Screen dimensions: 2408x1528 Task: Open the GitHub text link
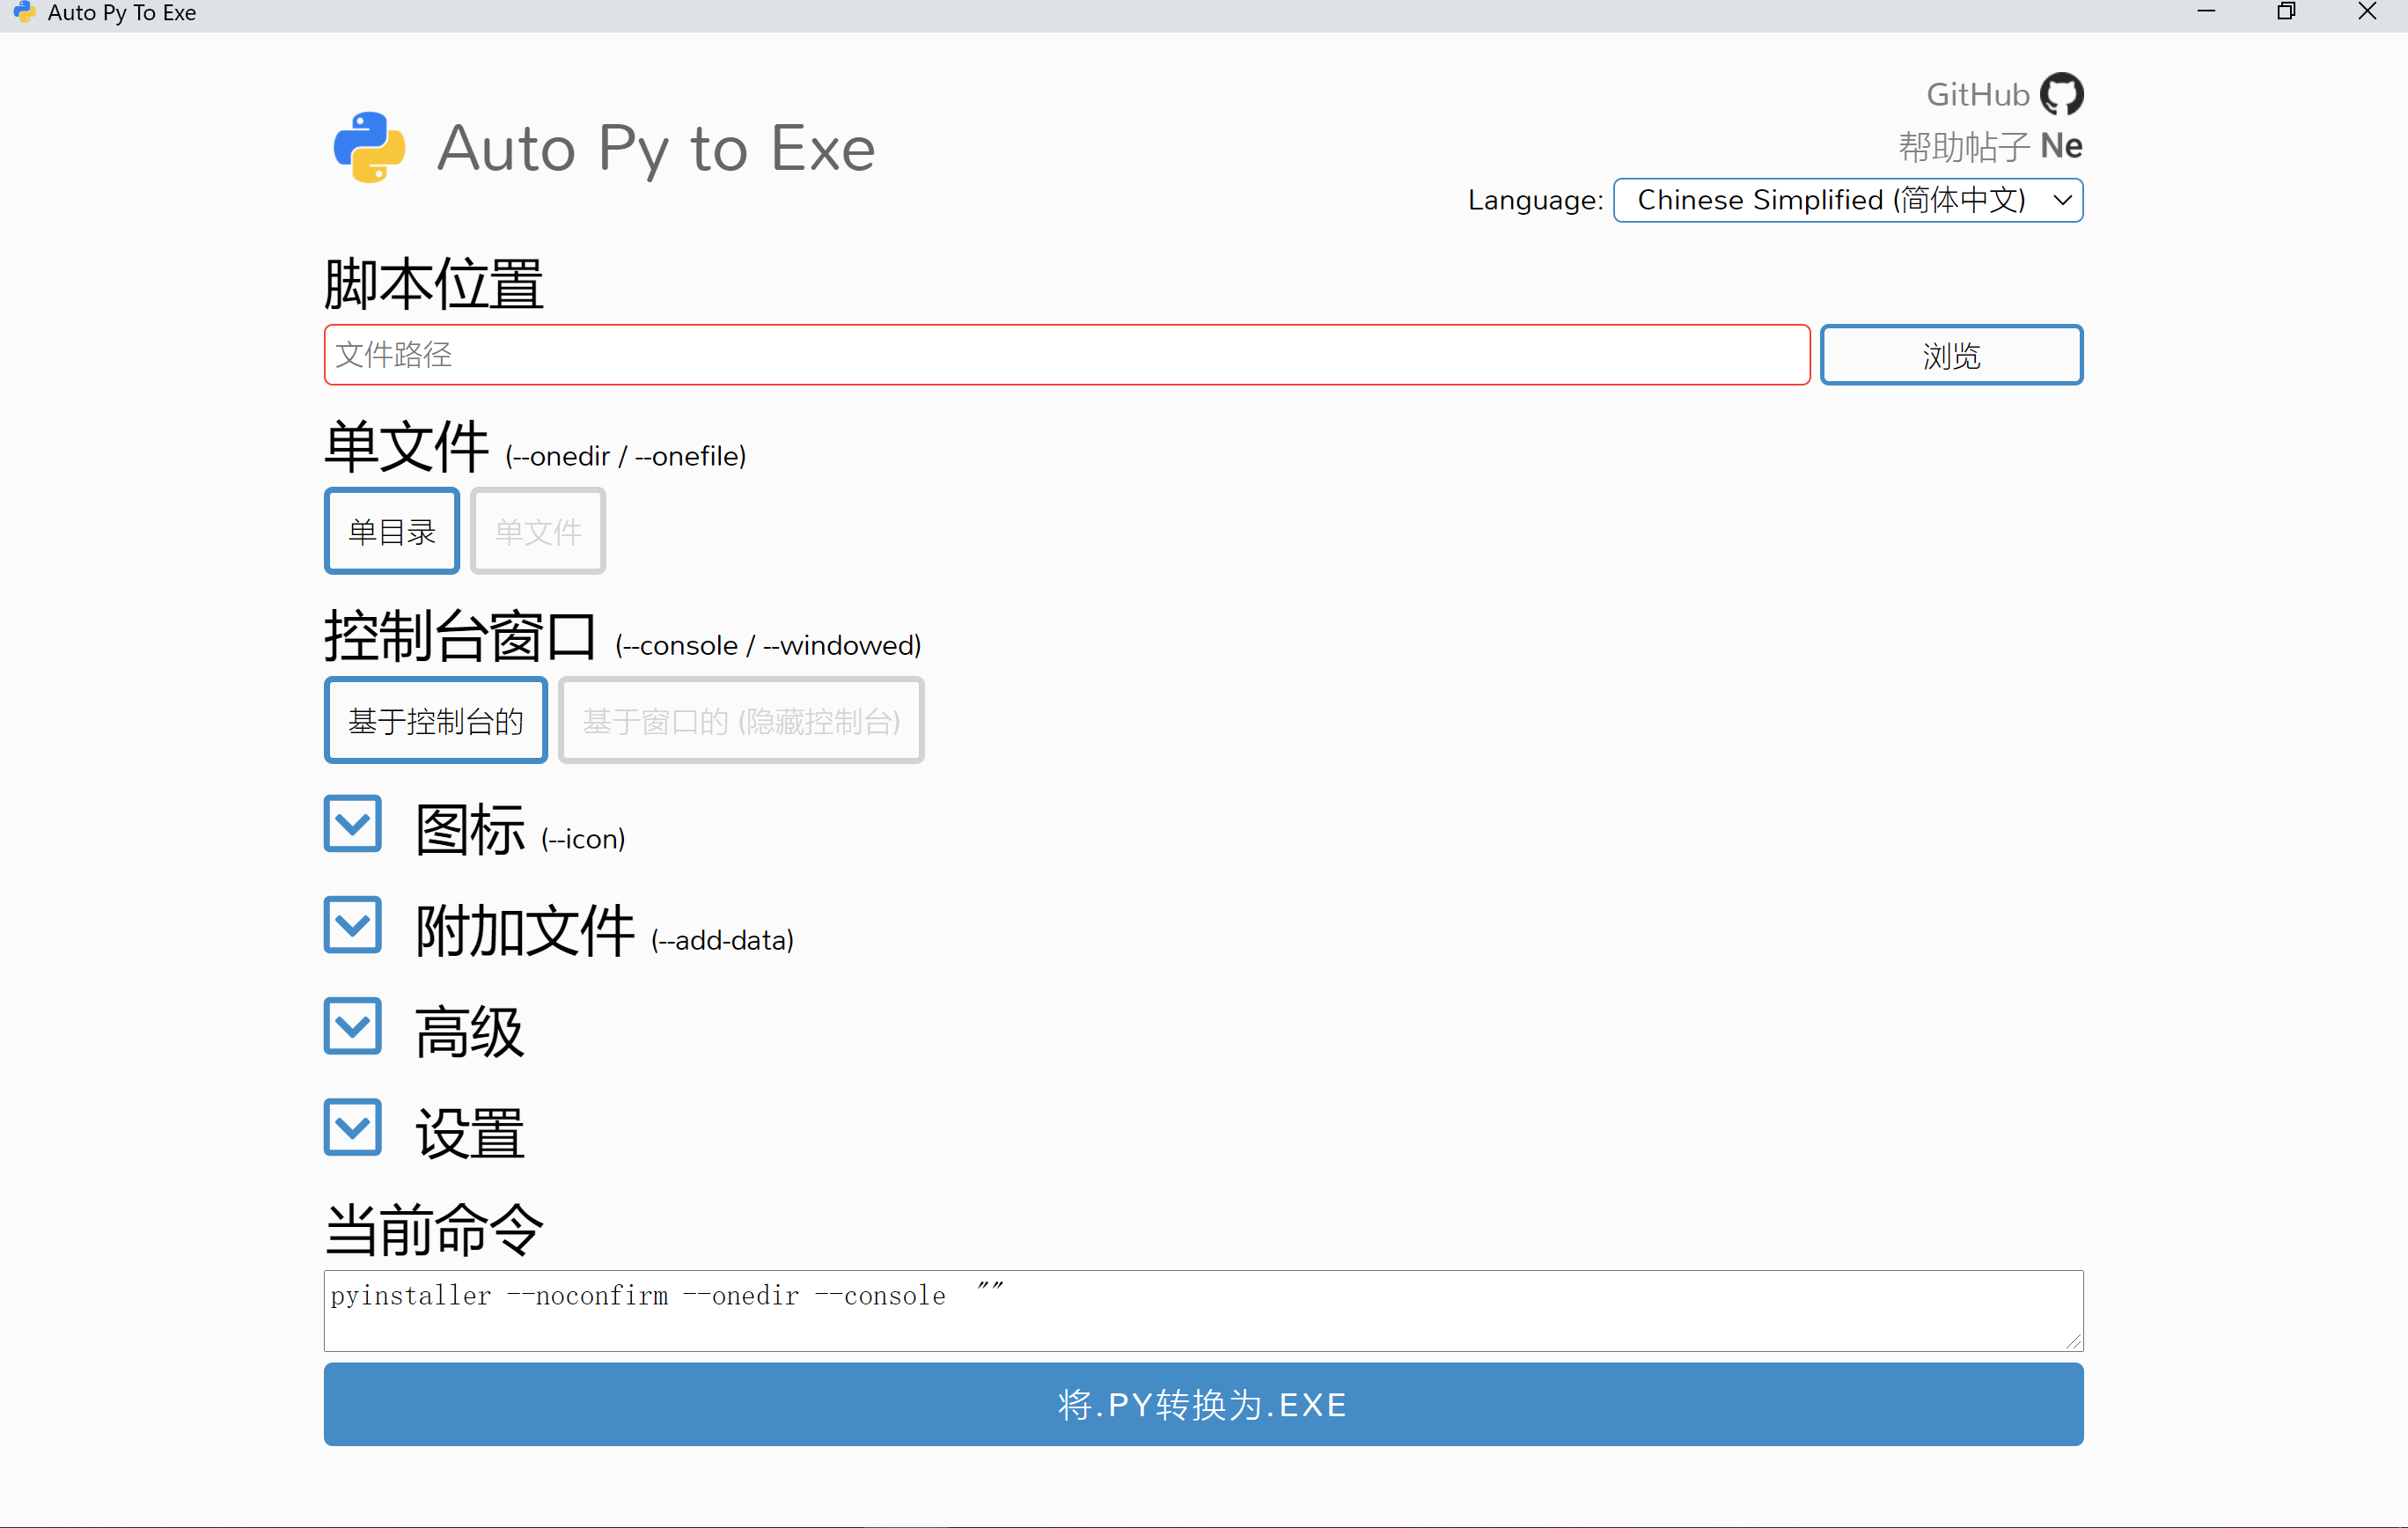click(1977, 94)
